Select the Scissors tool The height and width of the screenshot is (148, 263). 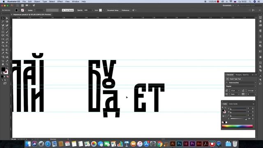pos(7,35)
